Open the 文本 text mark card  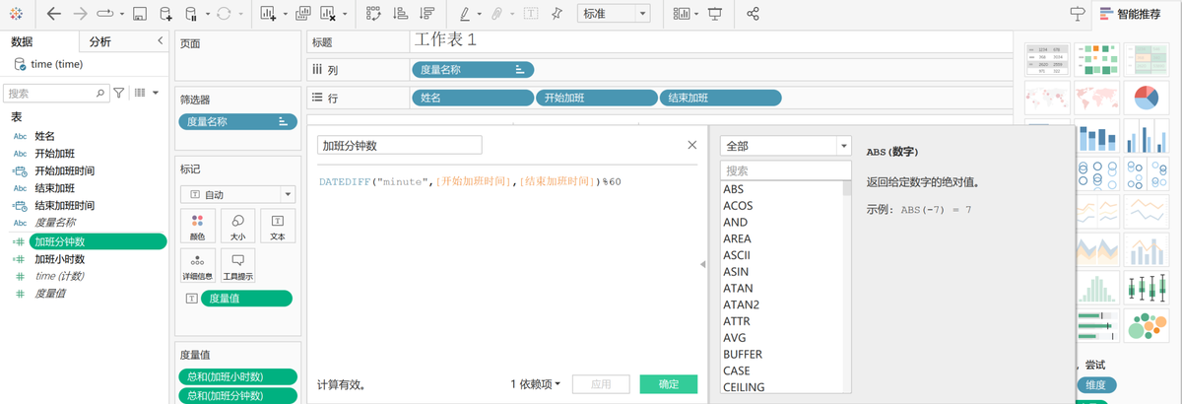278,227
